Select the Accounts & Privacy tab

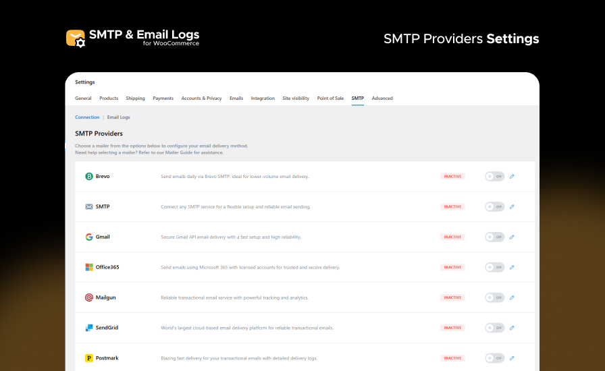[x=201, y=98]
